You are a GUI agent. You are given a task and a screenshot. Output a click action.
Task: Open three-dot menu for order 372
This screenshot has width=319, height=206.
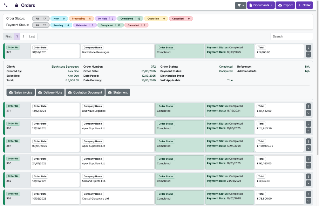click(x=308, y=48)
